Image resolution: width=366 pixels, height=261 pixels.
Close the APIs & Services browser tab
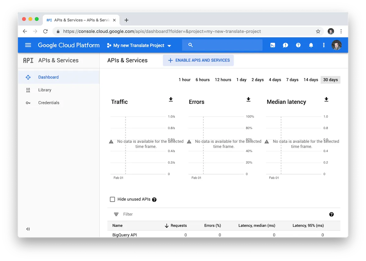114,20
